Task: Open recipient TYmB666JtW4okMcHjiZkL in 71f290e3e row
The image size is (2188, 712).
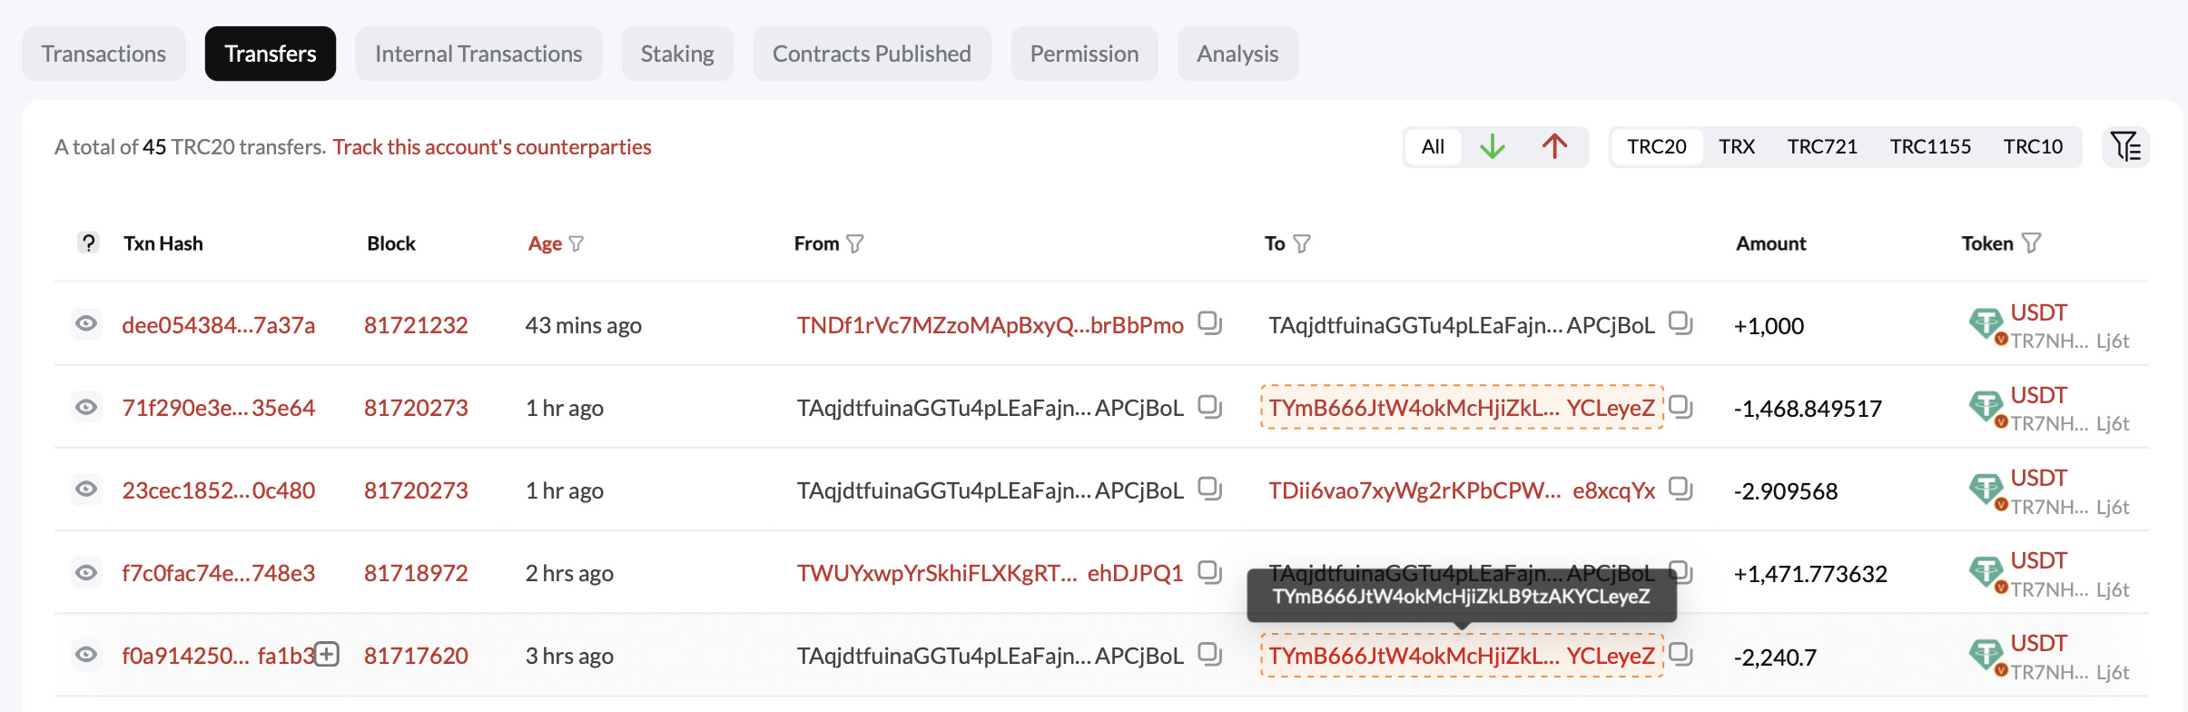Action: [x=1462, y=408]
